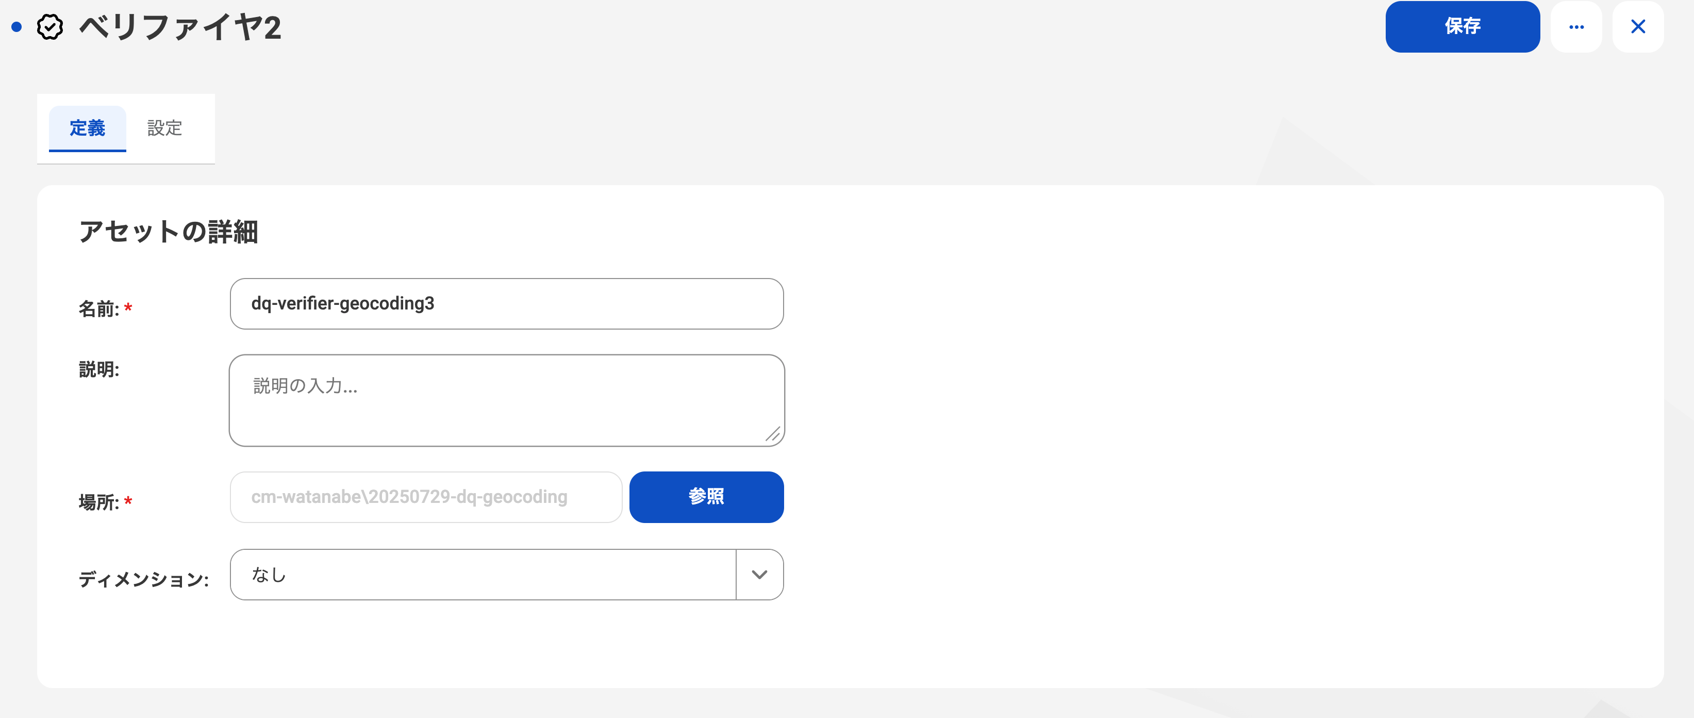
Task: Switch to the 定義 tab
Action: 88,128
